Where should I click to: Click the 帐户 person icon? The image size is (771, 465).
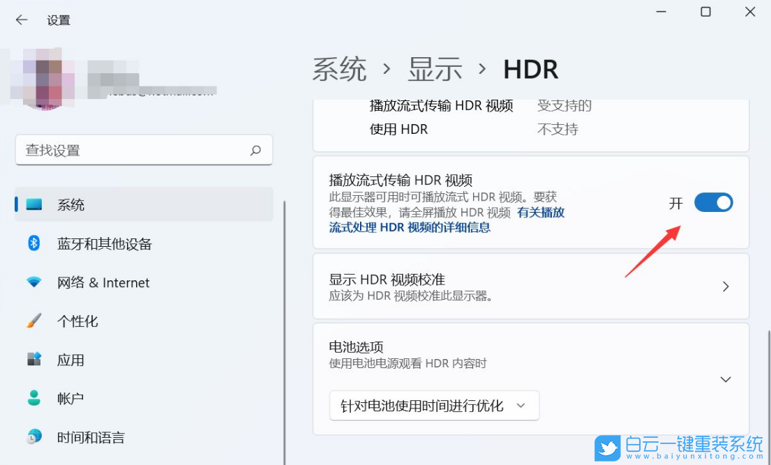[x=34, y=398]
